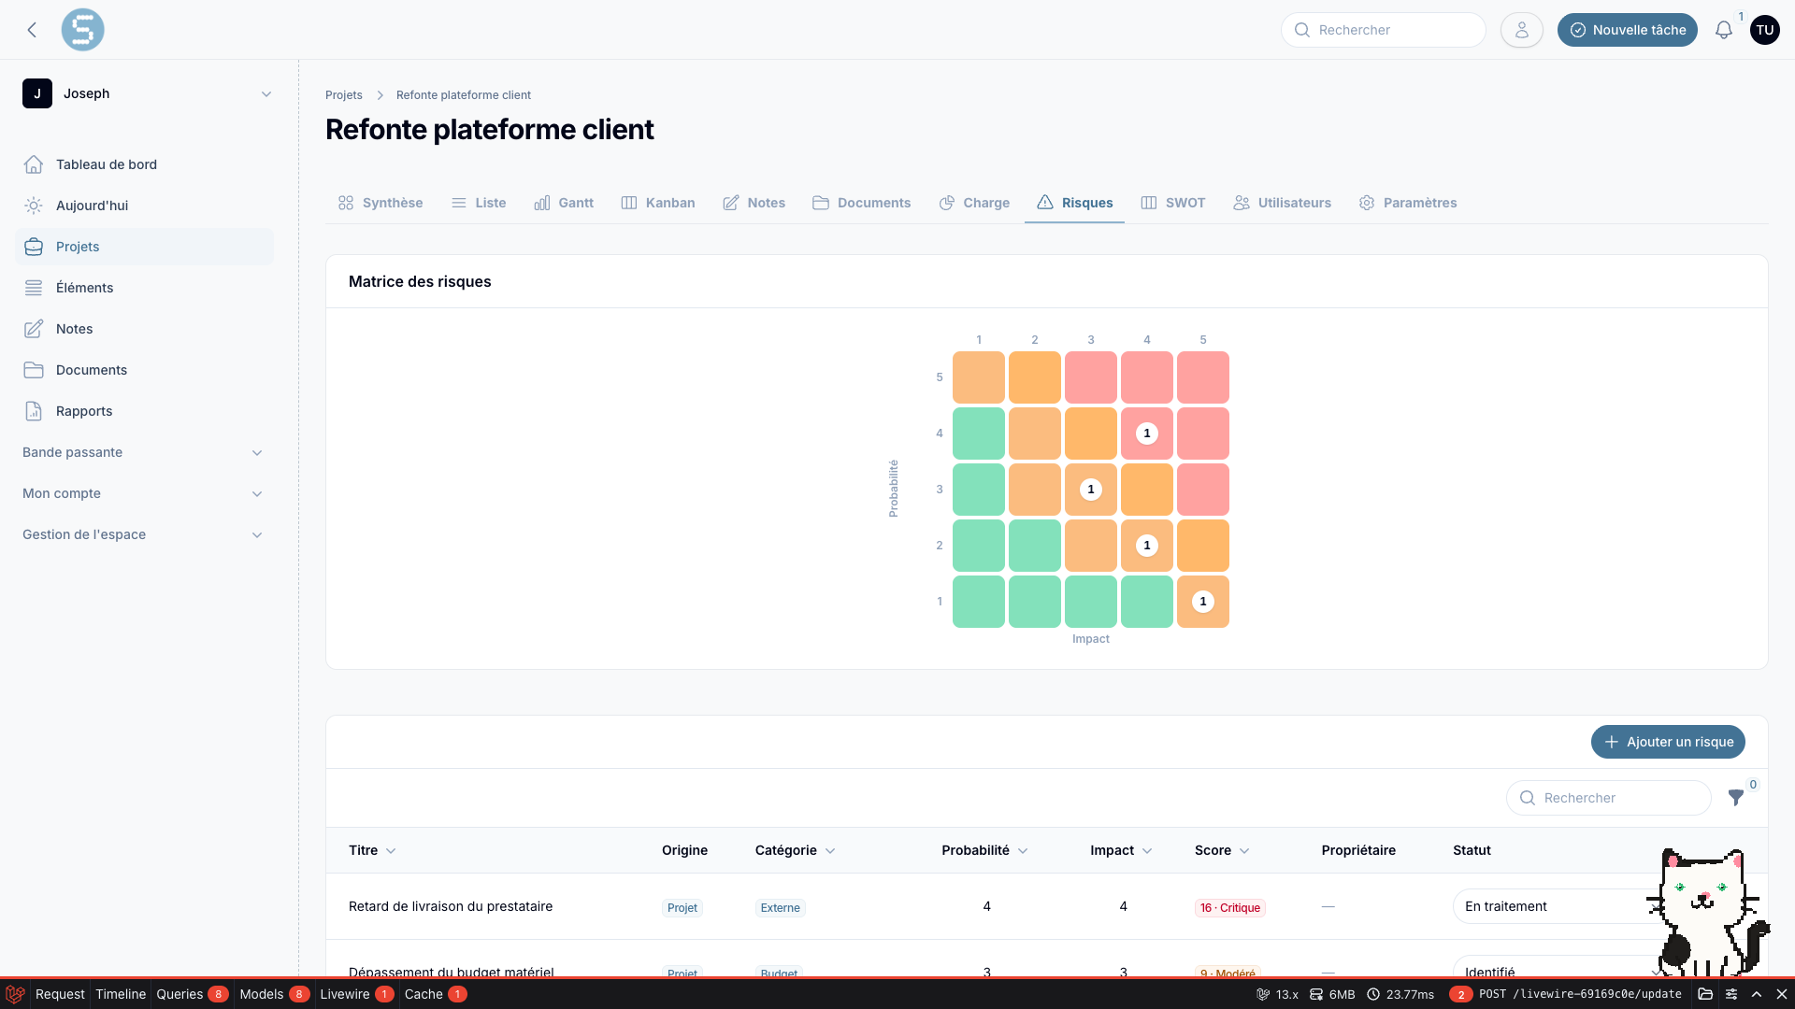Screen dimensions: 1795x1009
Task: Sort by the Score column
Action: click(x=1222, y=850)
